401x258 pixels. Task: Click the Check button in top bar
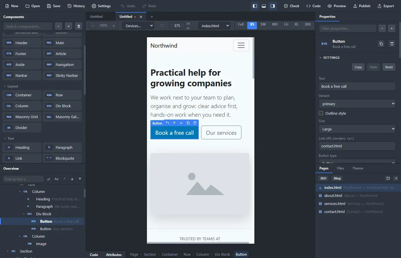pyautogui.click(x=292, y=6)
